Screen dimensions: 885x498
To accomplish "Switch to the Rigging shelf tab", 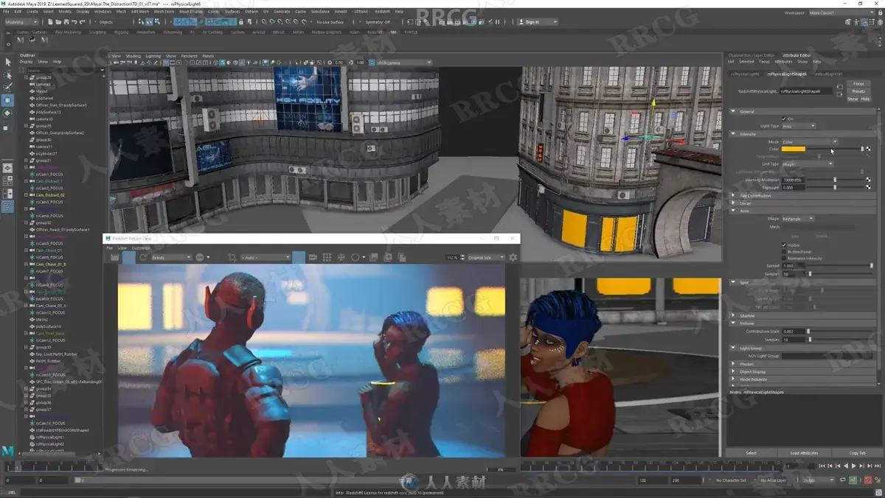I will pos(121,32).
